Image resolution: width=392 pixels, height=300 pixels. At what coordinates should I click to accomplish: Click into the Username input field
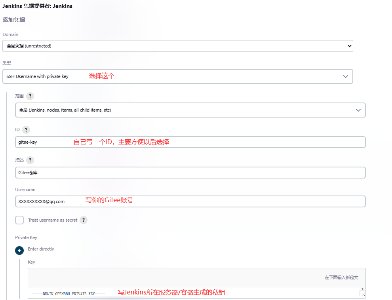pyautogui.click(x=190, y=201)
